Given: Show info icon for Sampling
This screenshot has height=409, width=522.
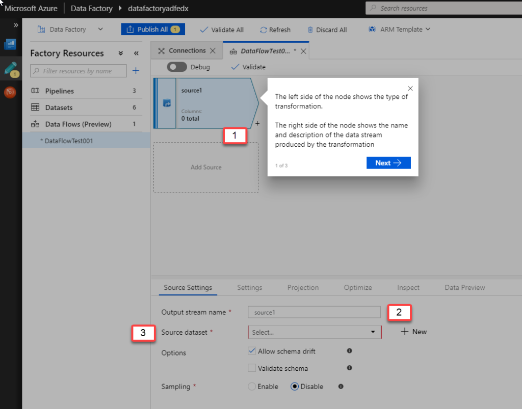Looking at the screenshot, I should [341, 387].
